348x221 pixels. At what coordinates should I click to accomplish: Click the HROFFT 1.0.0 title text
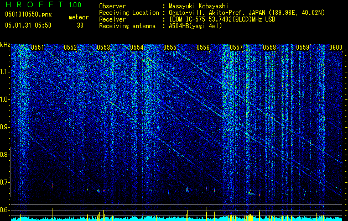(x=43, y=4)
